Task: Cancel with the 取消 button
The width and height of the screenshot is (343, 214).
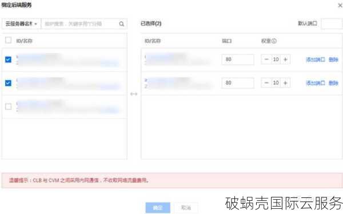Action: click(x=186, y=208)
